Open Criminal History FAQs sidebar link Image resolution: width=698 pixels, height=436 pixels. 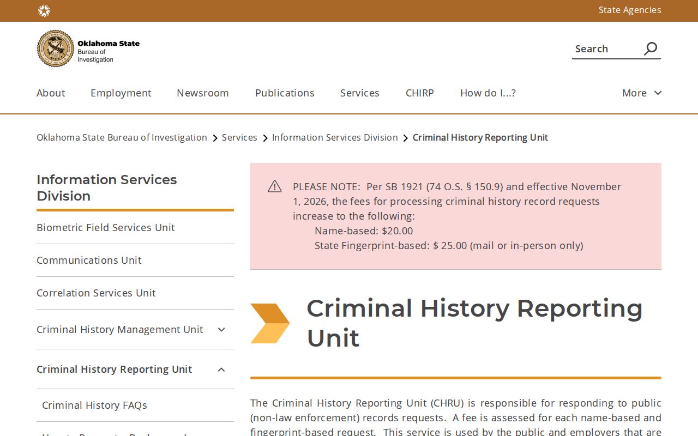click(x=94, y=405)
